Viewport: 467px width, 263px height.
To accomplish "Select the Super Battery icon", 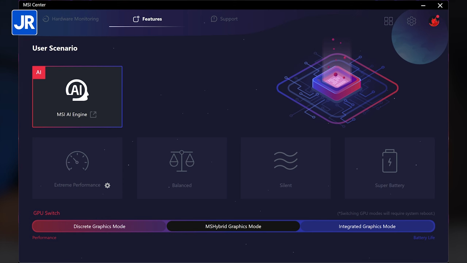I will (x=390, y=161).
